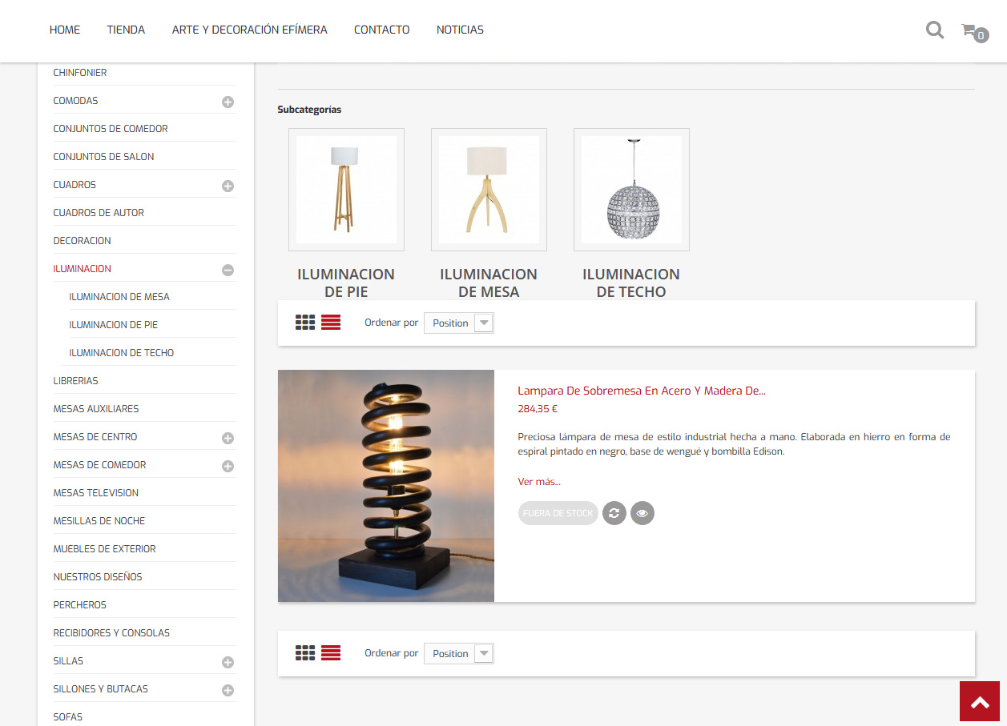Open CONJUNTOS DE COMEDOR in sidebar

pos(111,129)
